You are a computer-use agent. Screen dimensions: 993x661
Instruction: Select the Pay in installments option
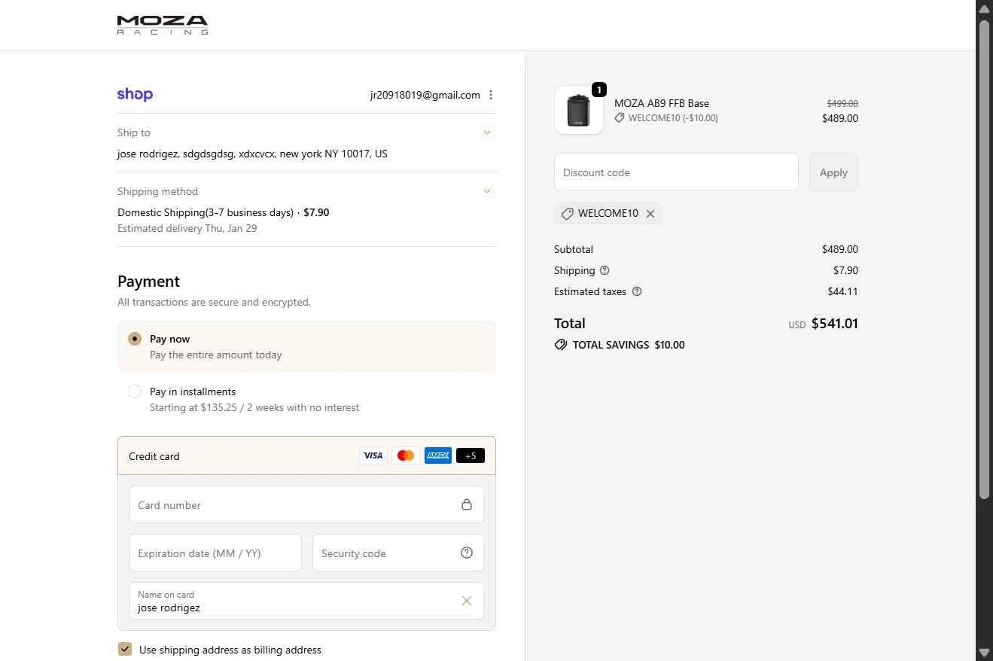point(135,391)
